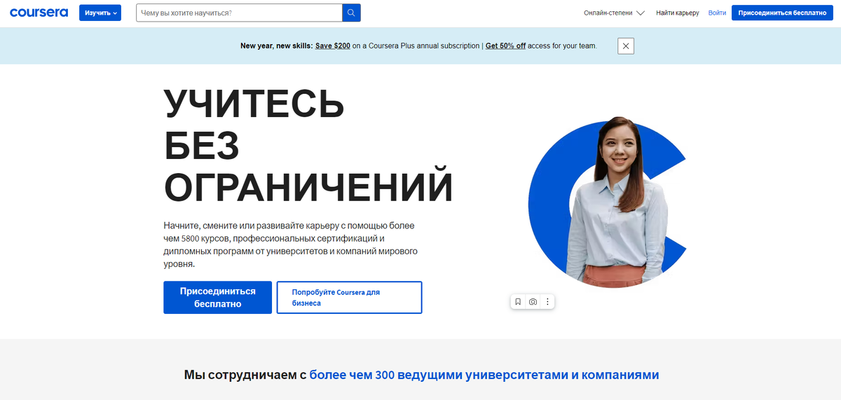
Task: Open Найти карьеру link
Action: point(678,13)
